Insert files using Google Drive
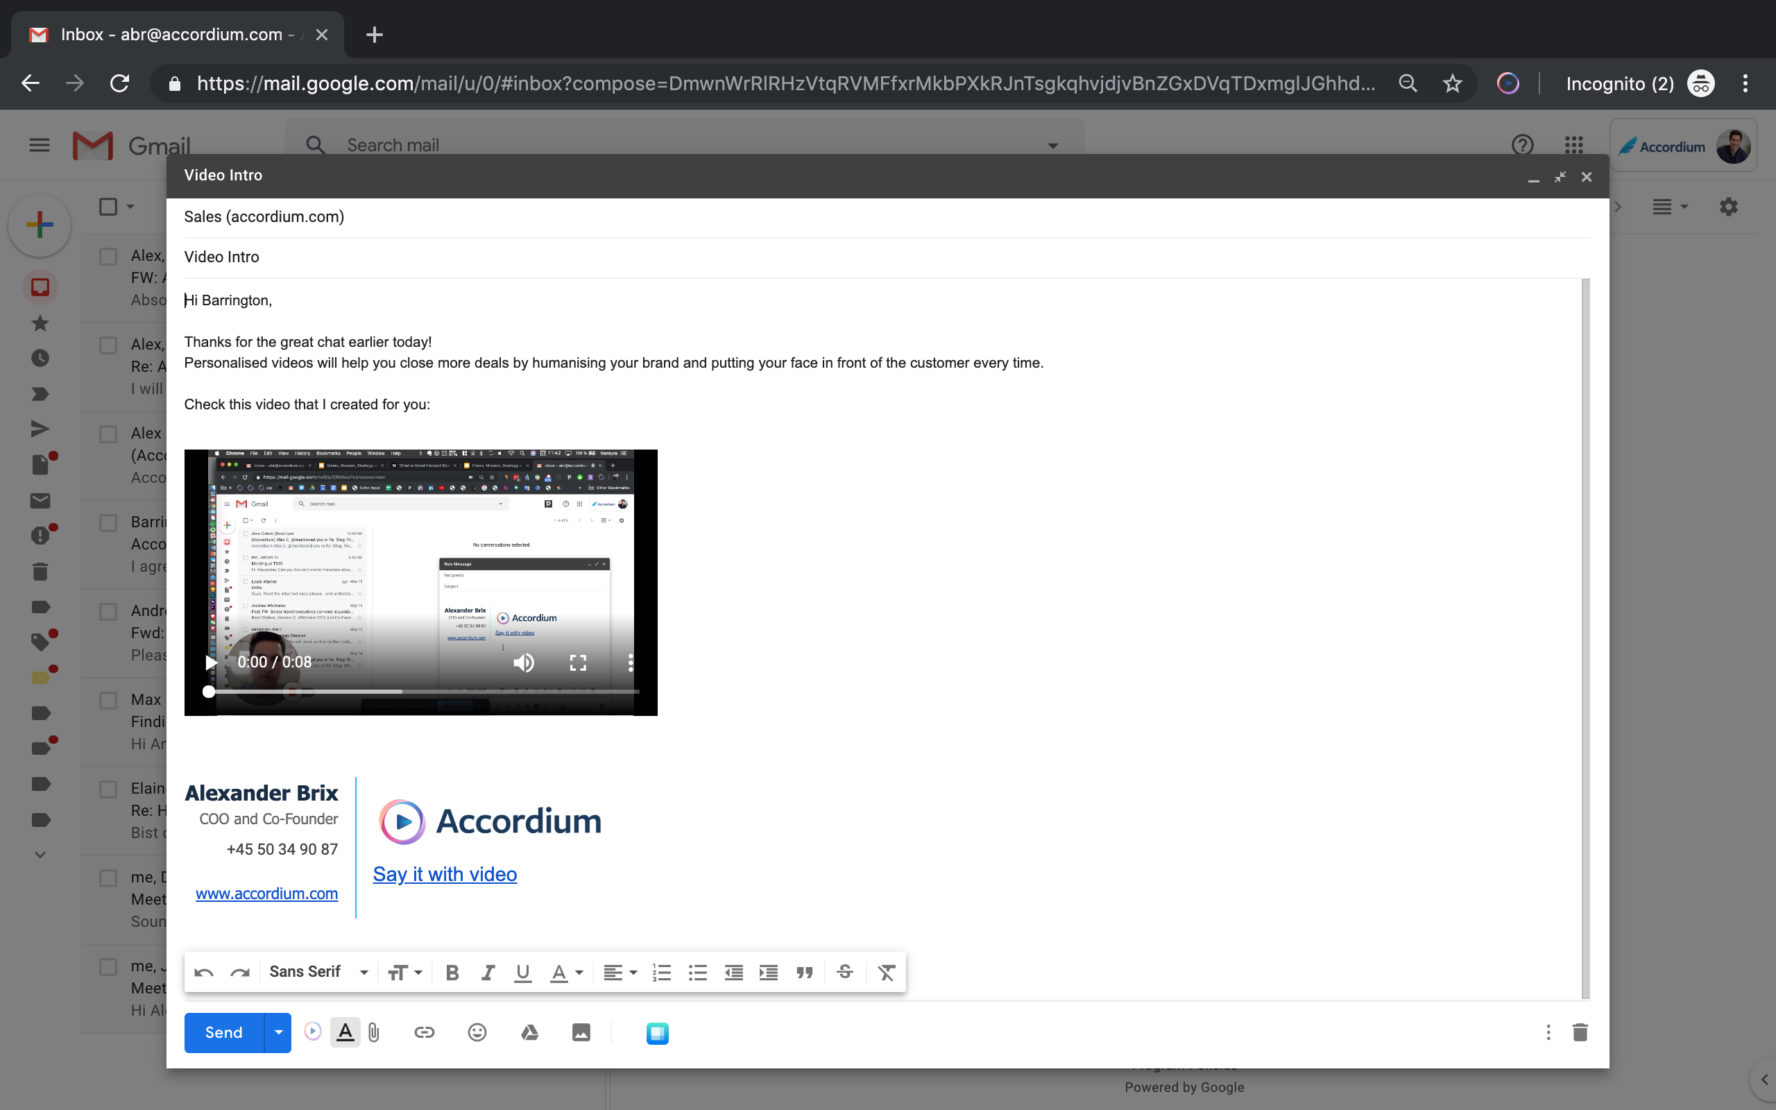The height and width of the screenshot is (1110, 1776). 530,1033
